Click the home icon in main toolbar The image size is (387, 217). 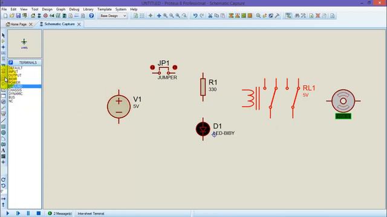point(33,16)
